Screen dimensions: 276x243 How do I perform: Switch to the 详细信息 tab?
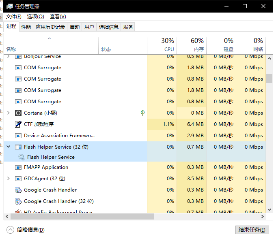pos(109,27)
